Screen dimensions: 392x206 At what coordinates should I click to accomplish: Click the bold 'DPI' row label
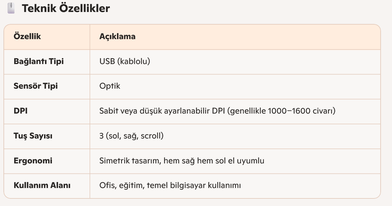point(20,111)
